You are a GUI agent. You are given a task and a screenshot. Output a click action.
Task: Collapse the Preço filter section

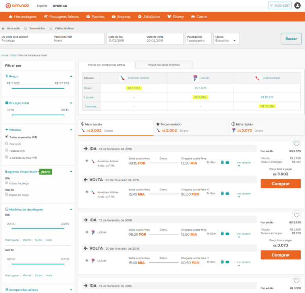point(71,76)
